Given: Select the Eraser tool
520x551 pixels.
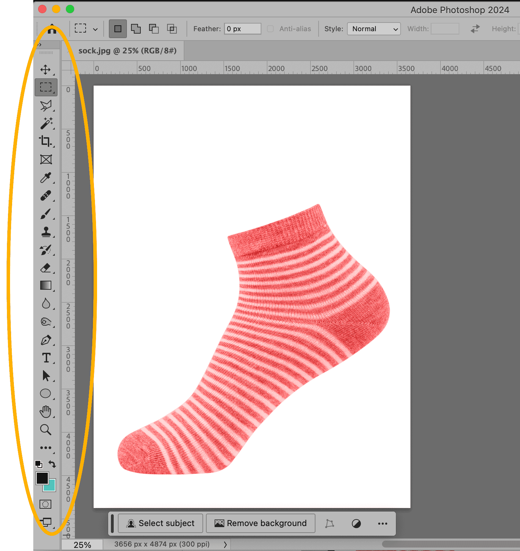Looking at the screenshot, I should coord(46,268).
